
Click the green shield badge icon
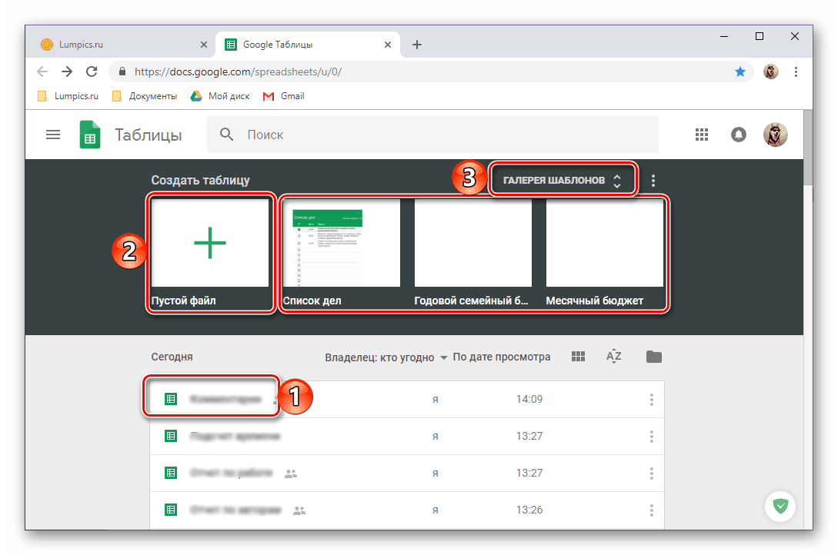tap(780, 505)
